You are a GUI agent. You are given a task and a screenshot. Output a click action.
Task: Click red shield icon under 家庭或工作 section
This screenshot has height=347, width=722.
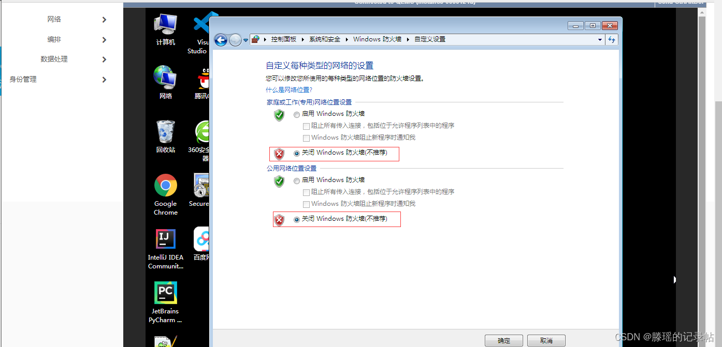(279, 154)
